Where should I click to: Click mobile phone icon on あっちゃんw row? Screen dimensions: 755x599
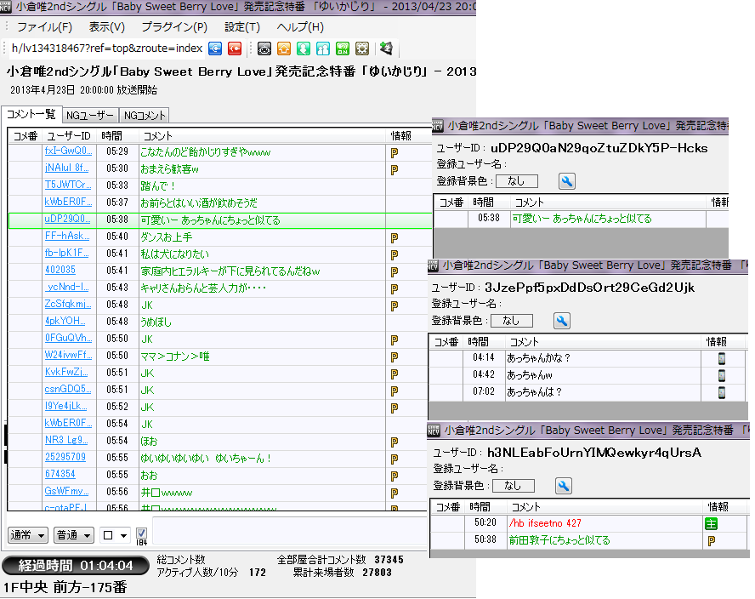[x=722, y=375]
